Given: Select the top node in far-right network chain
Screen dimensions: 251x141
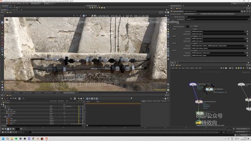Looking at the screenshot, I should 241,84.
